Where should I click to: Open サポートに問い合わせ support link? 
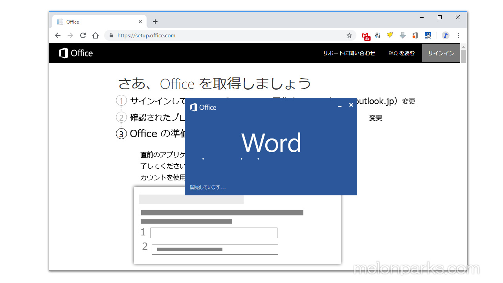(x=349, y=53)
